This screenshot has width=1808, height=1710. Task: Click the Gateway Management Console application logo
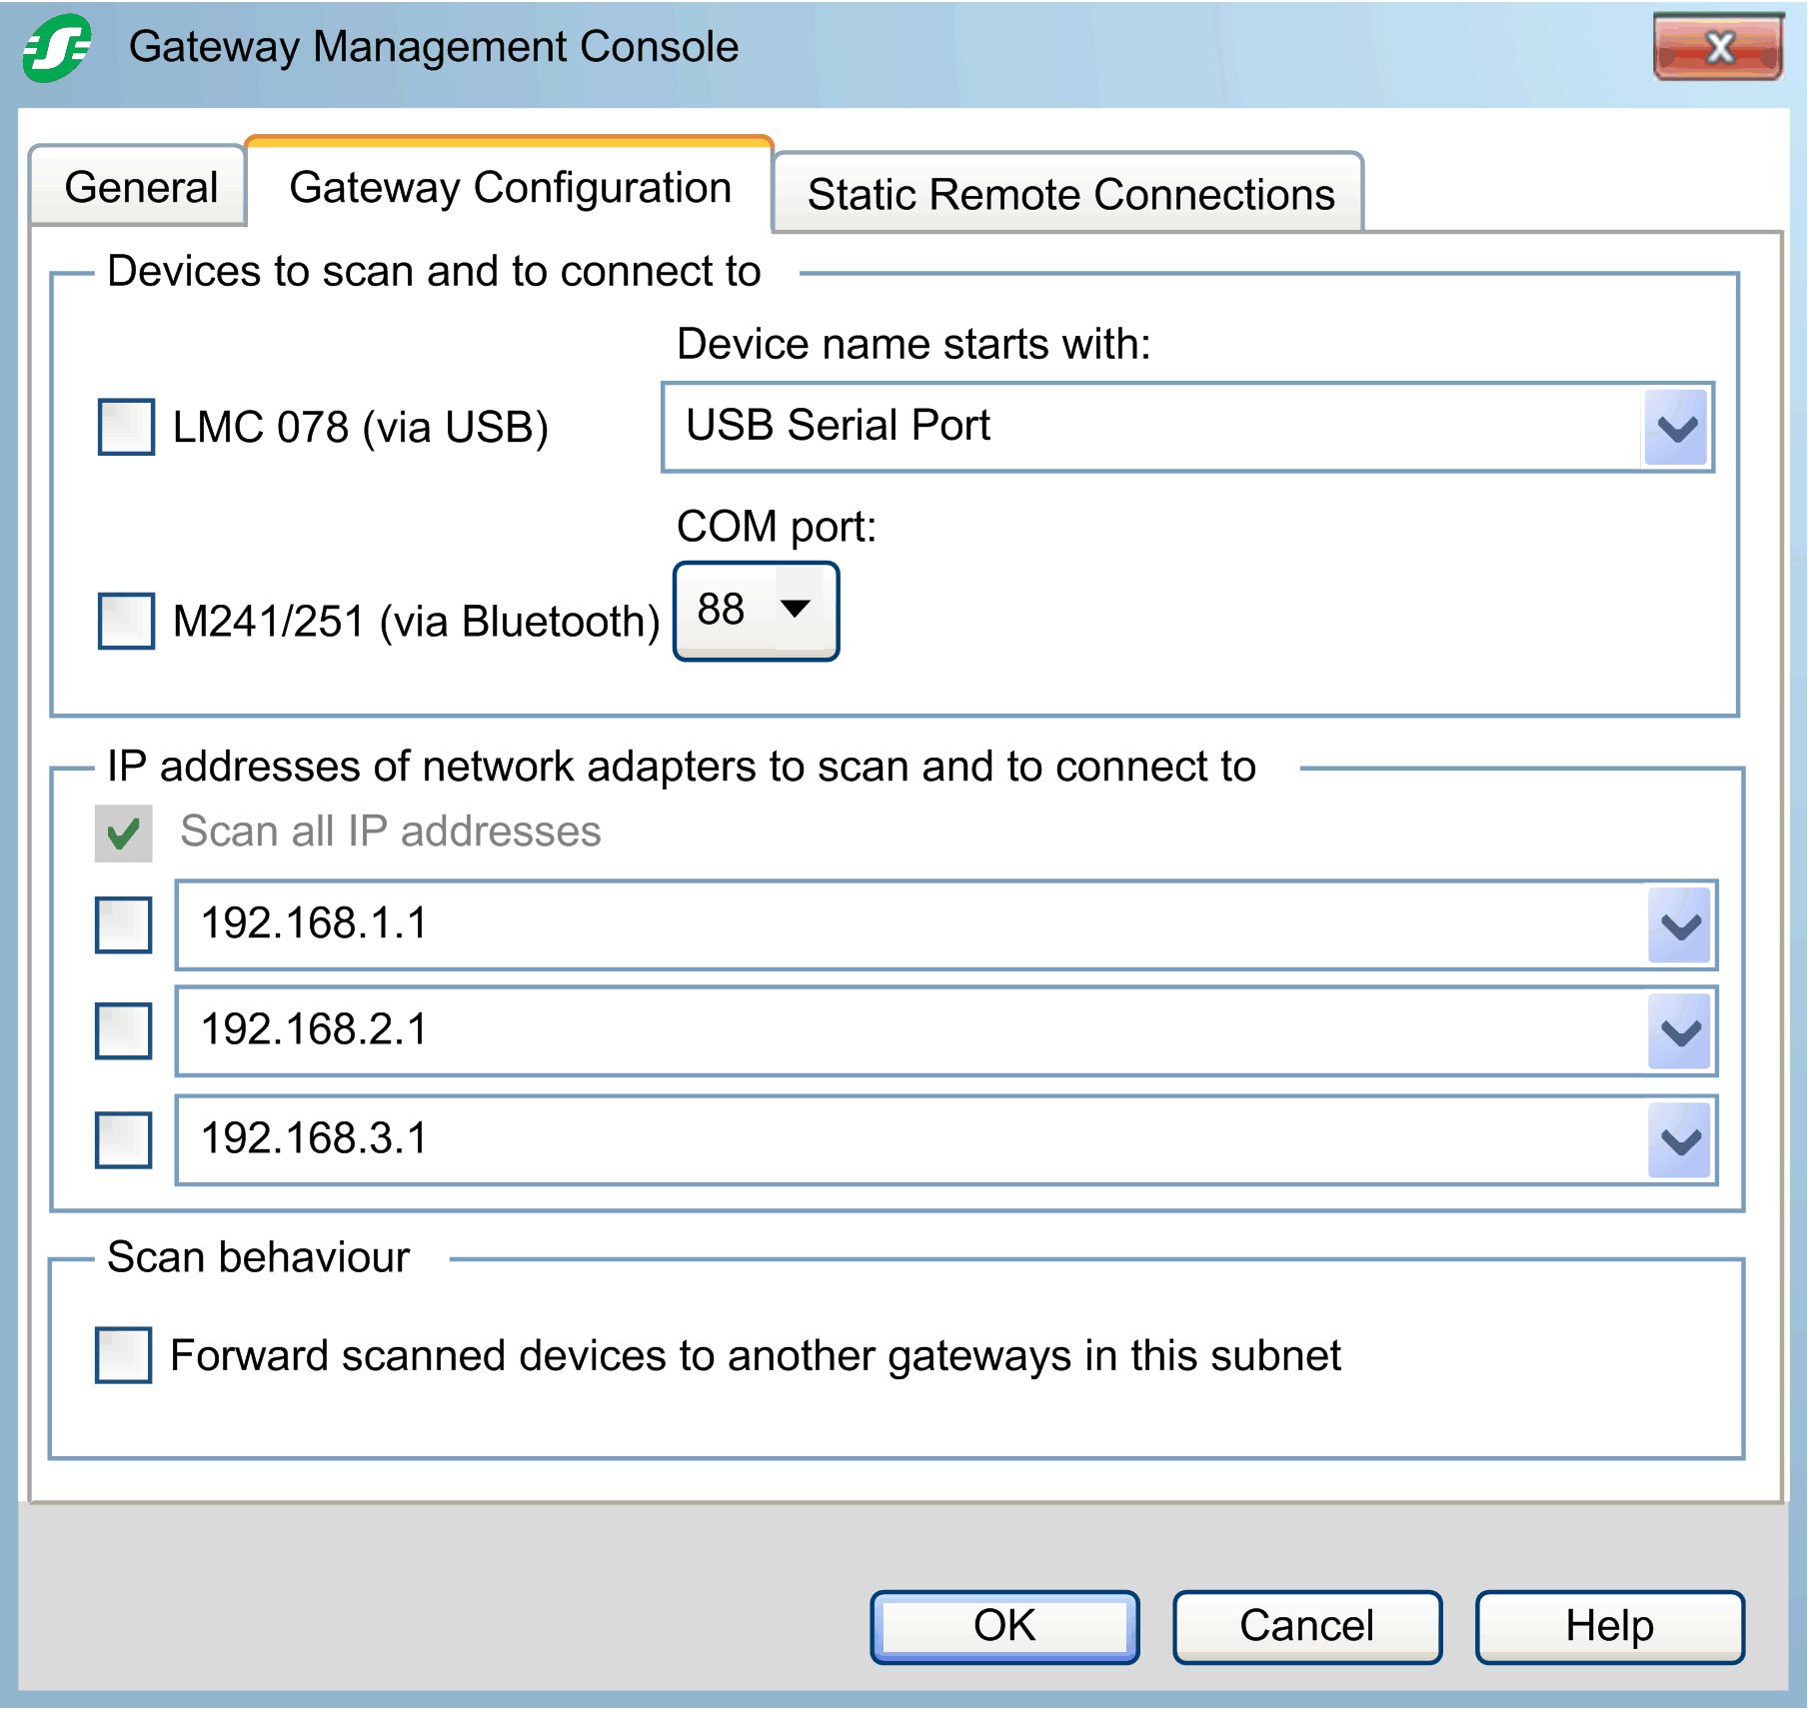(x=57, y=46)
